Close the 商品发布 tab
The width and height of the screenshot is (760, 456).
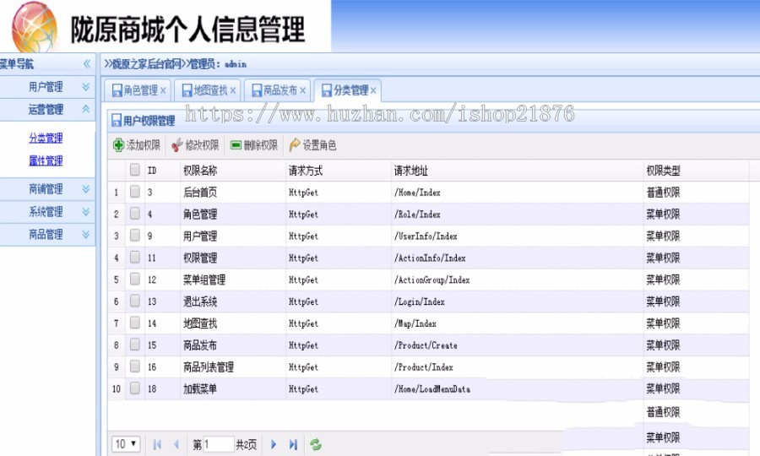pos(302,90)
